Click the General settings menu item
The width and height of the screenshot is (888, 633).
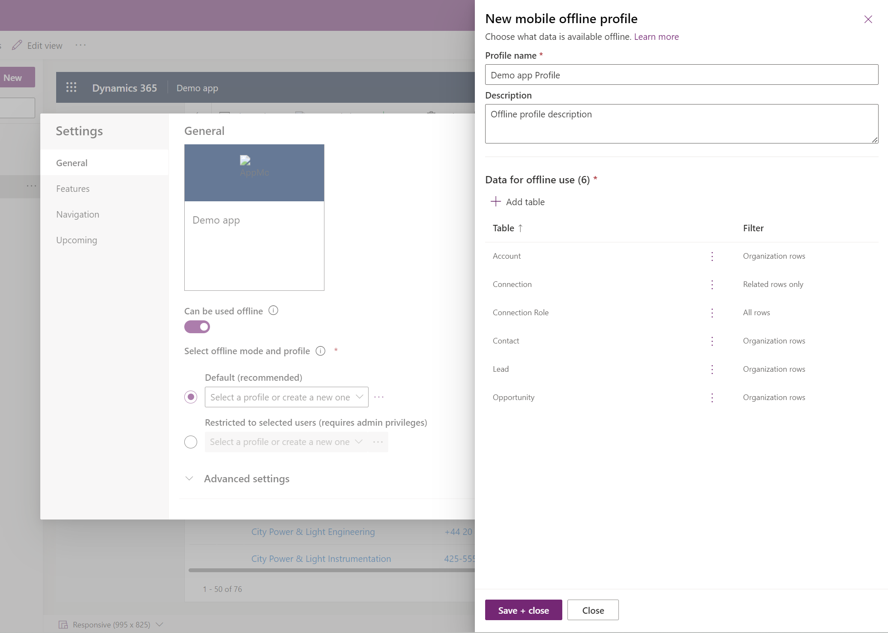point(71,162)
